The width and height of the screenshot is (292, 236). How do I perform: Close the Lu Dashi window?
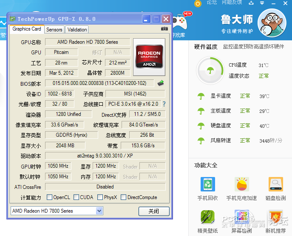click(285, 3)
